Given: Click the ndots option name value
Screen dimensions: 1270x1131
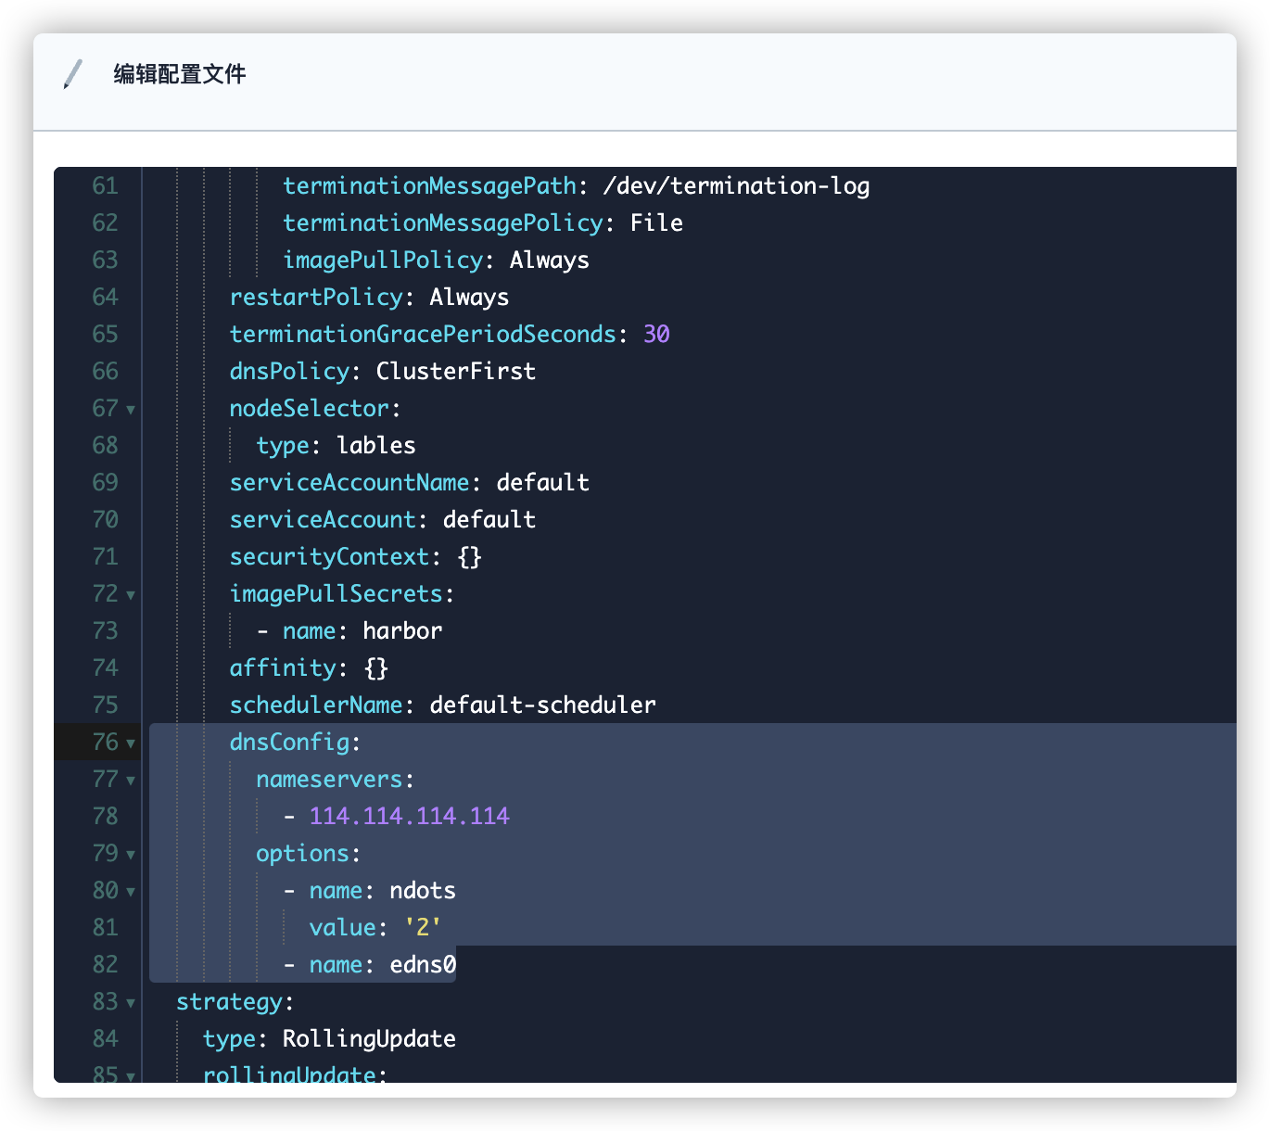Looking at the screenshot, I should point(423,890).
